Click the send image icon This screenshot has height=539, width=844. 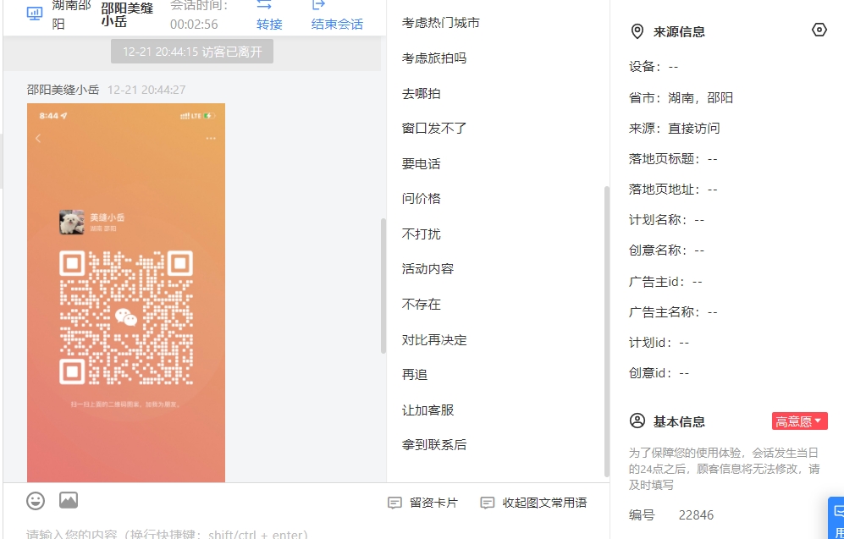[x=69, y=501]
